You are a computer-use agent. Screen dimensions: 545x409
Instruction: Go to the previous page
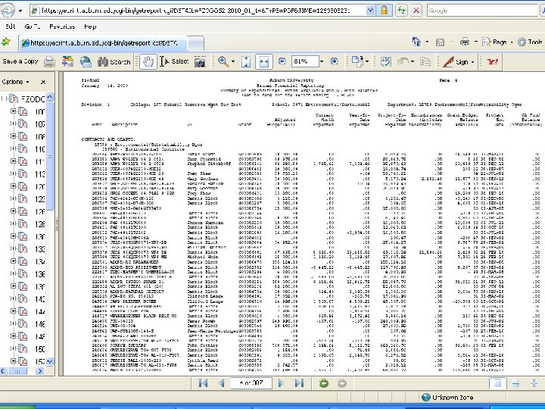tap(221, 383)
